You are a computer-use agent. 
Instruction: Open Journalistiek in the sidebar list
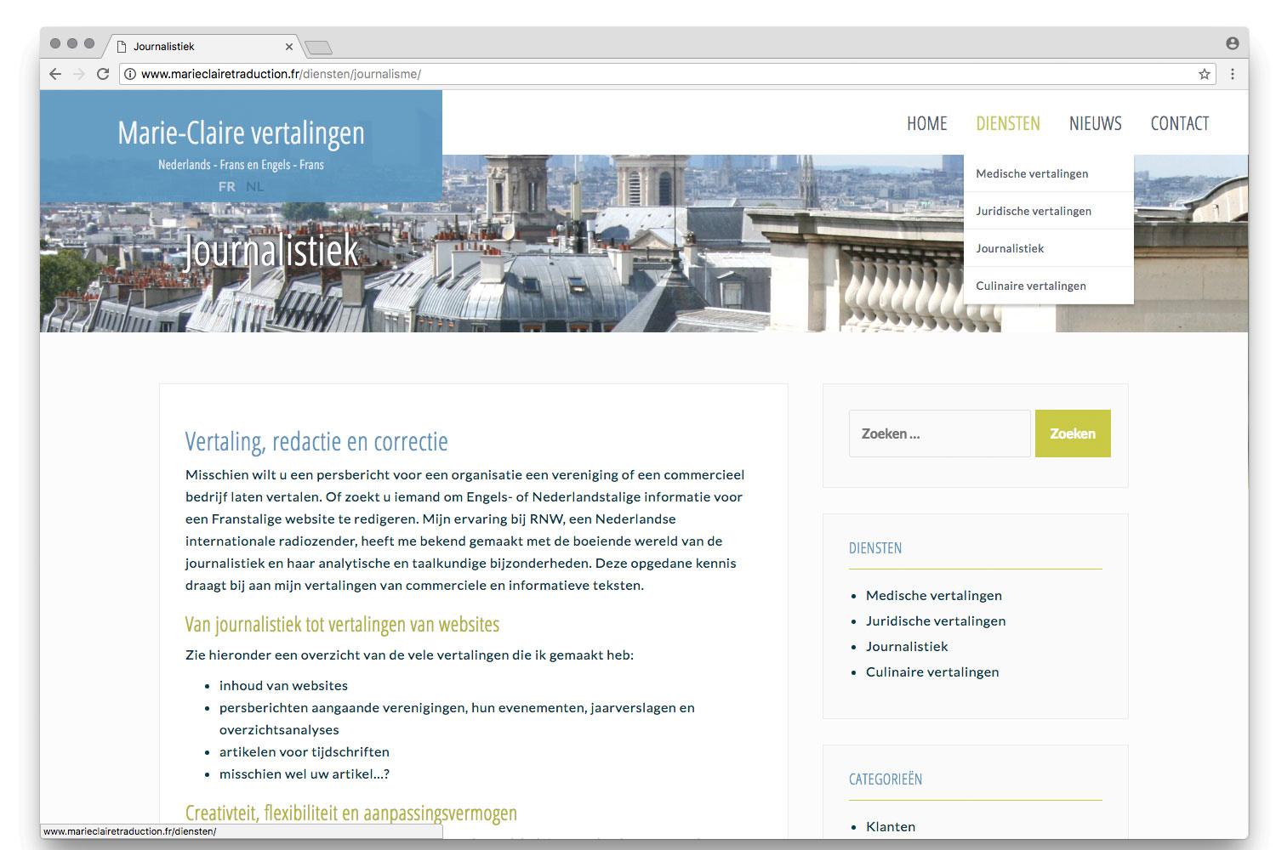coord(907,646)
